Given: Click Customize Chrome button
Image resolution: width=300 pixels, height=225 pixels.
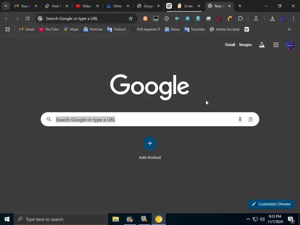Looking at the screenshot, I should 271,204.
